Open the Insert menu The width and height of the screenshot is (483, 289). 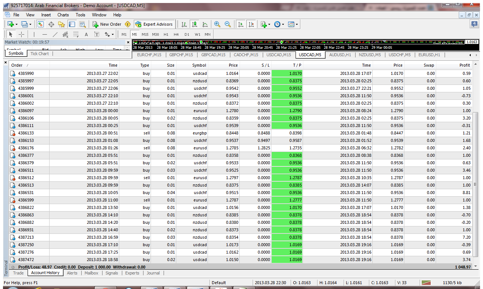[46, 15]
